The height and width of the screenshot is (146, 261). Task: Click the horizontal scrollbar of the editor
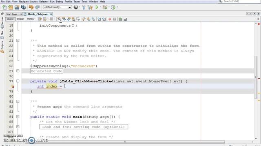click(125, 142)
